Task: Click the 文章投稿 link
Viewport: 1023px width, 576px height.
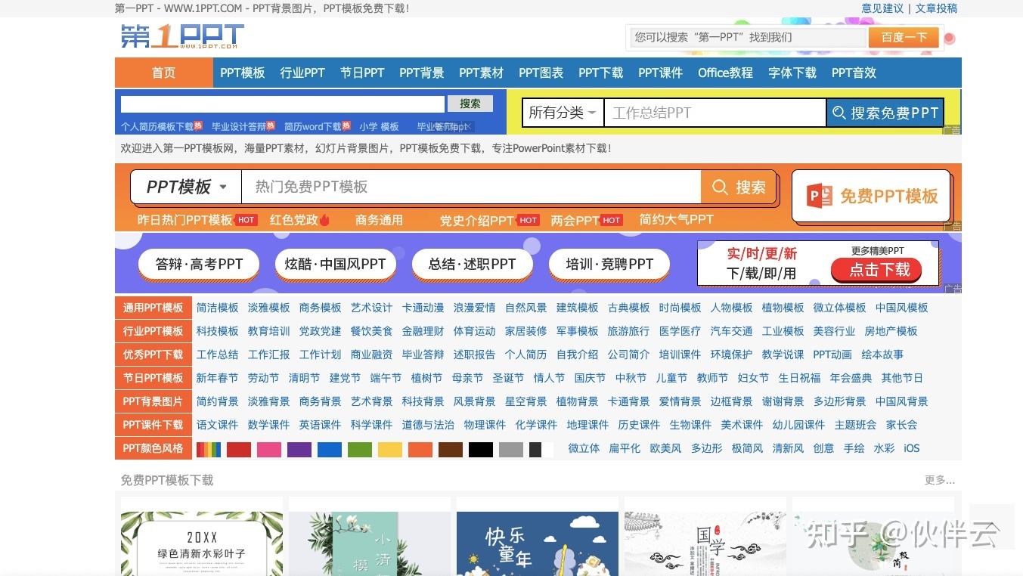Action: point(936,8)
